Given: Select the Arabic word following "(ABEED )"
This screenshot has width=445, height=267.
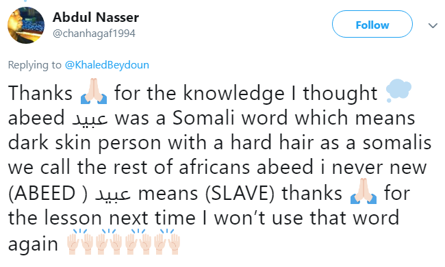Looking at the screenshot, I should click(113, 194).
